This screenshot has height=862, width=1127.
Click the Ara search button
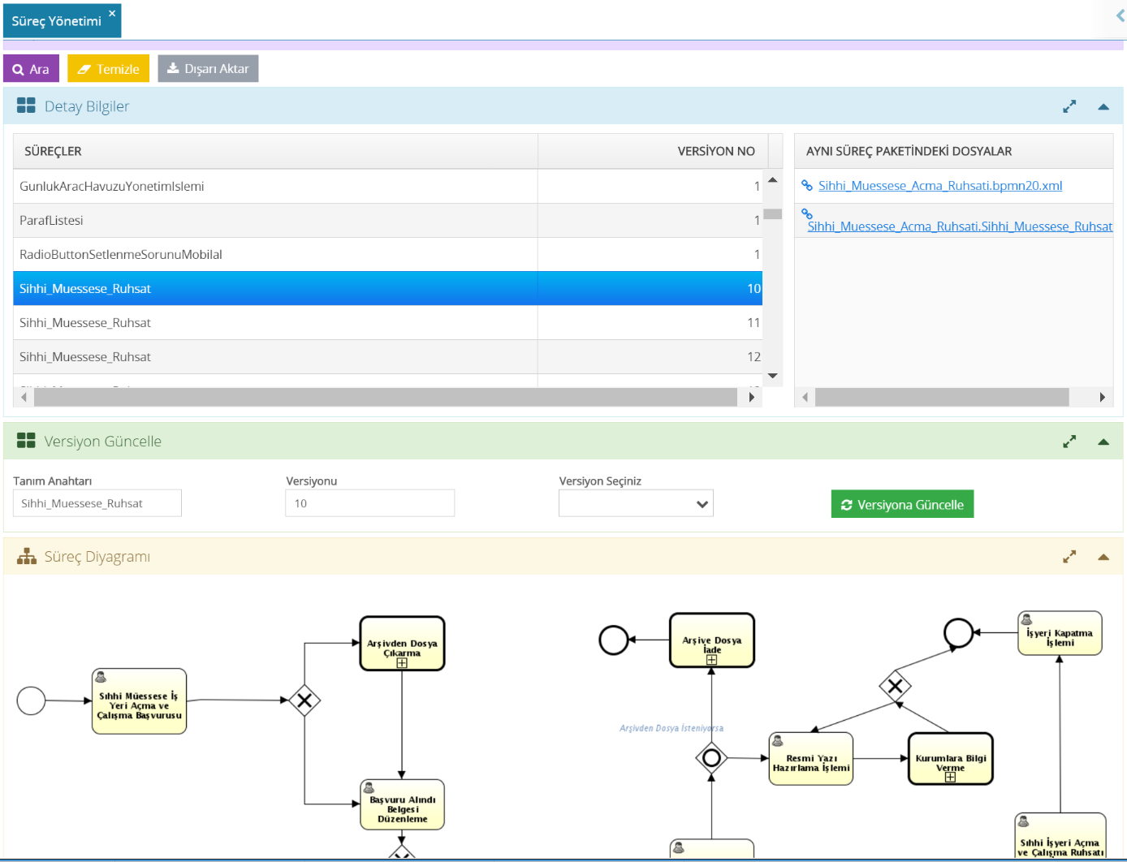tap(31, 69)
